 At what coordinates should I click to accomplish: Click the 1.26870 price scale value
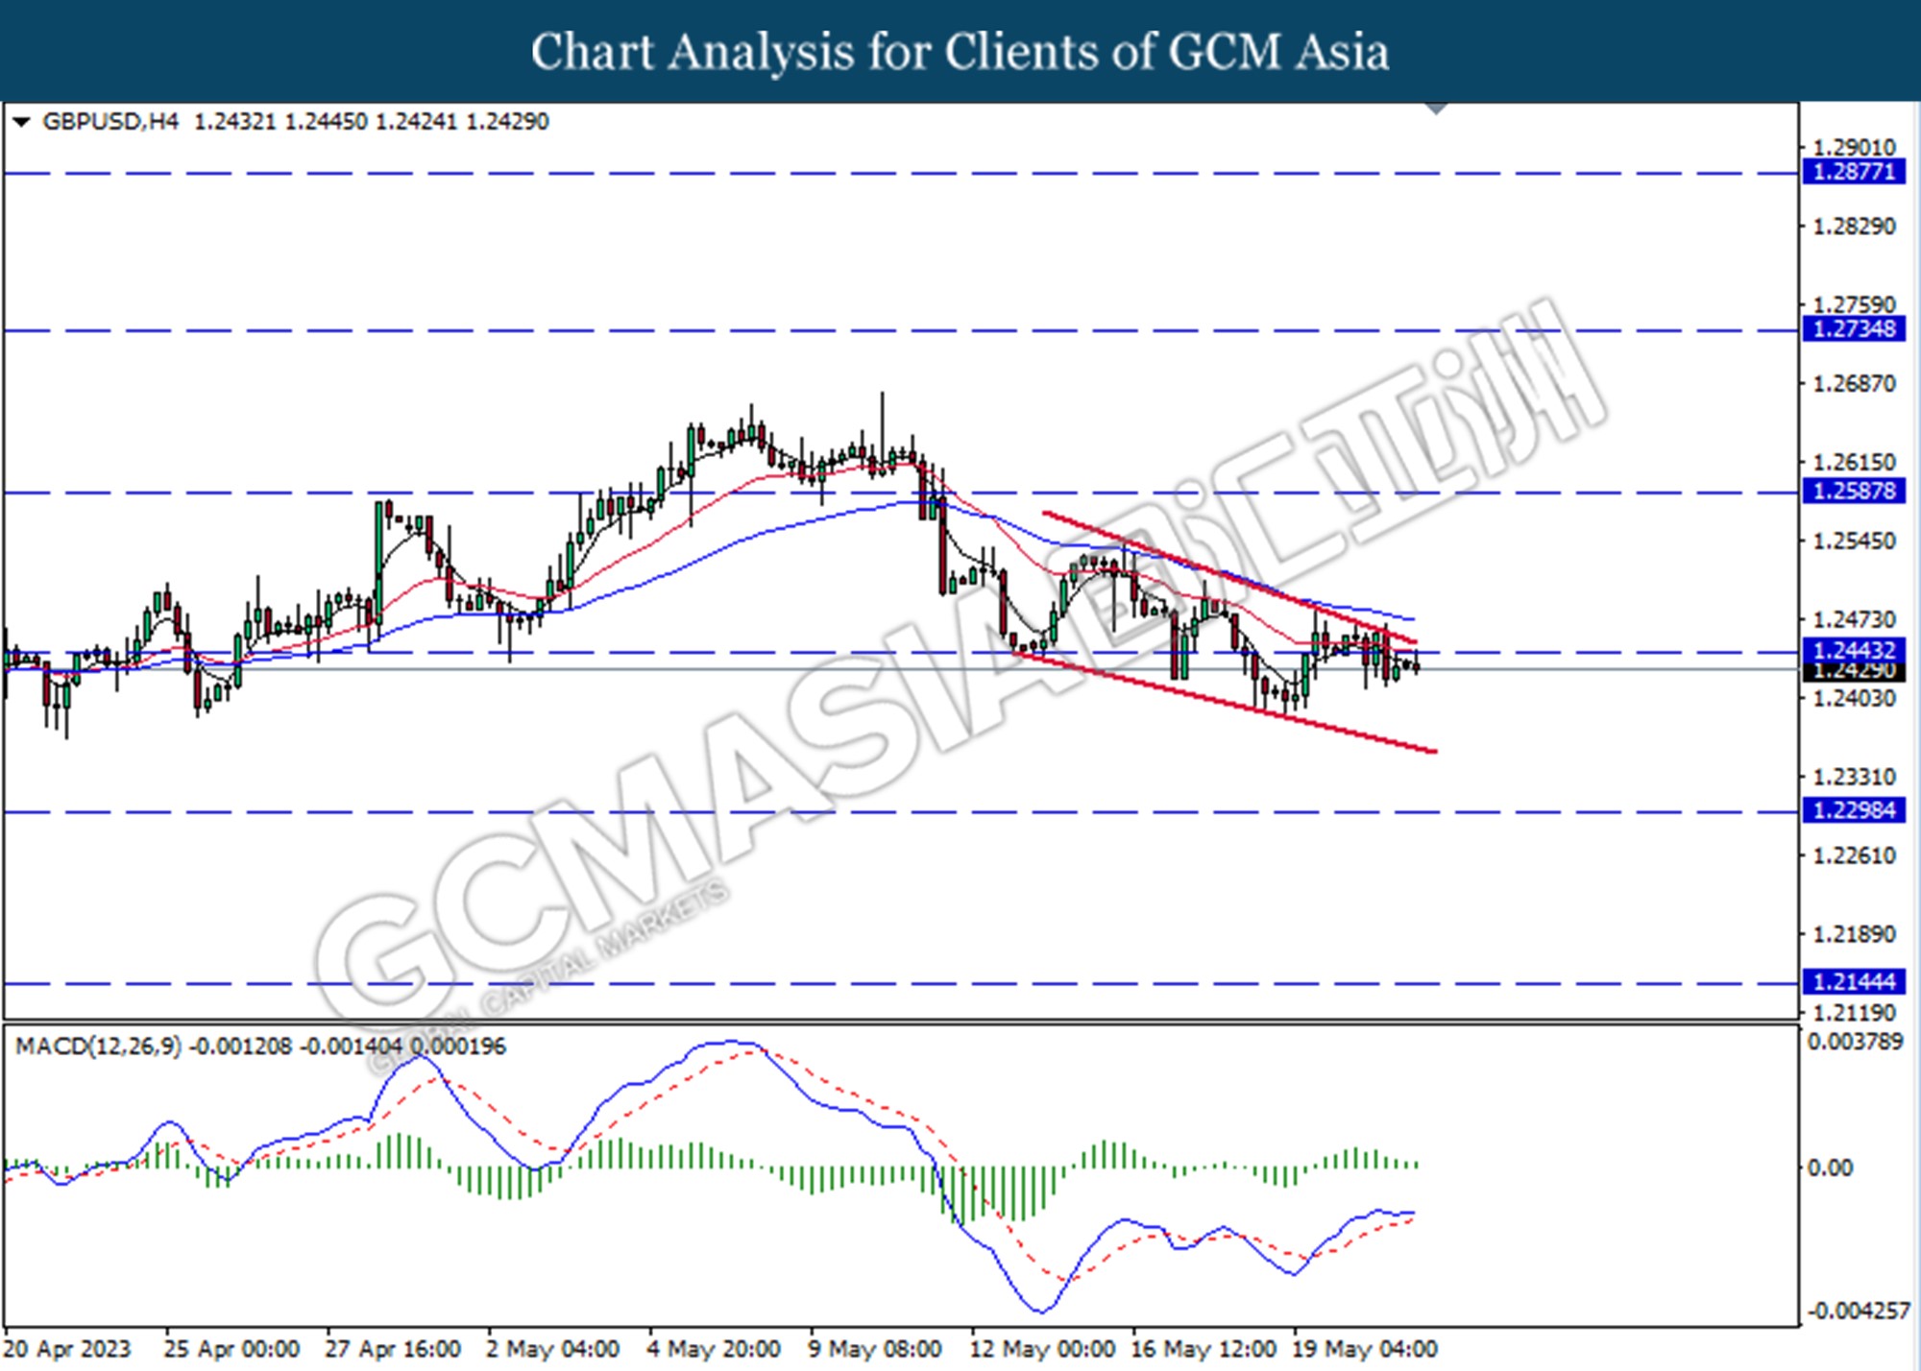click(1854, 384)
